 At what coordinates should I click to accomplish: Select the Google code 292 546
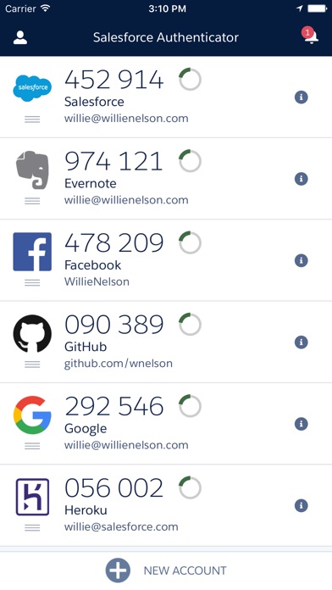click(x=114, y=406)
